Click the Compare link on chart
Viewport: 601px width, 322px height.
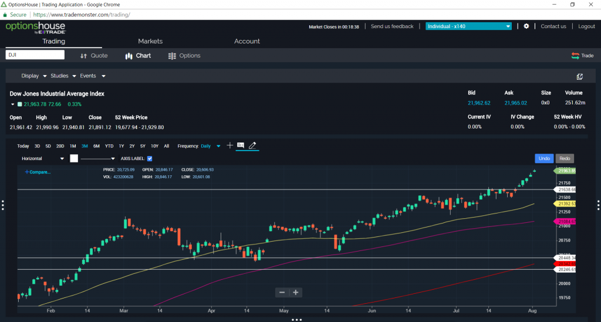pos(38,172)
